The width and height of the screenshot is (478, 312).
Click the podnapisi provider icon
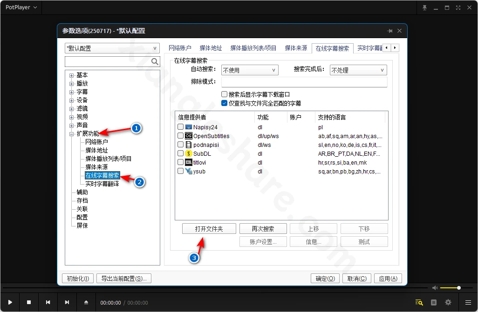tap(188, 145)
